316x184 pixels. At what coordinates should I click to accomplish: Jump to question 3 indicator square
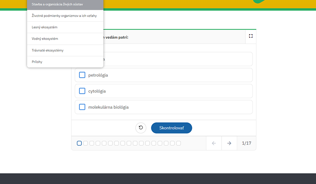click(x=92, y=143)
